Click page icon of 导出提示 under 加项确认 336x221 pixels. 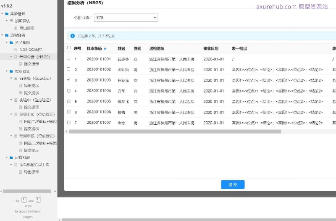[x=16, y=28]
